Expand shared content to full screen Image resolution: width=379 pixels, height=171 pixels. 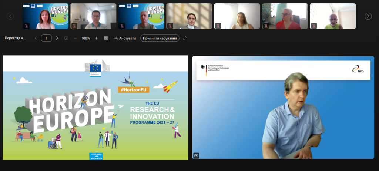[x=185, y=38]
